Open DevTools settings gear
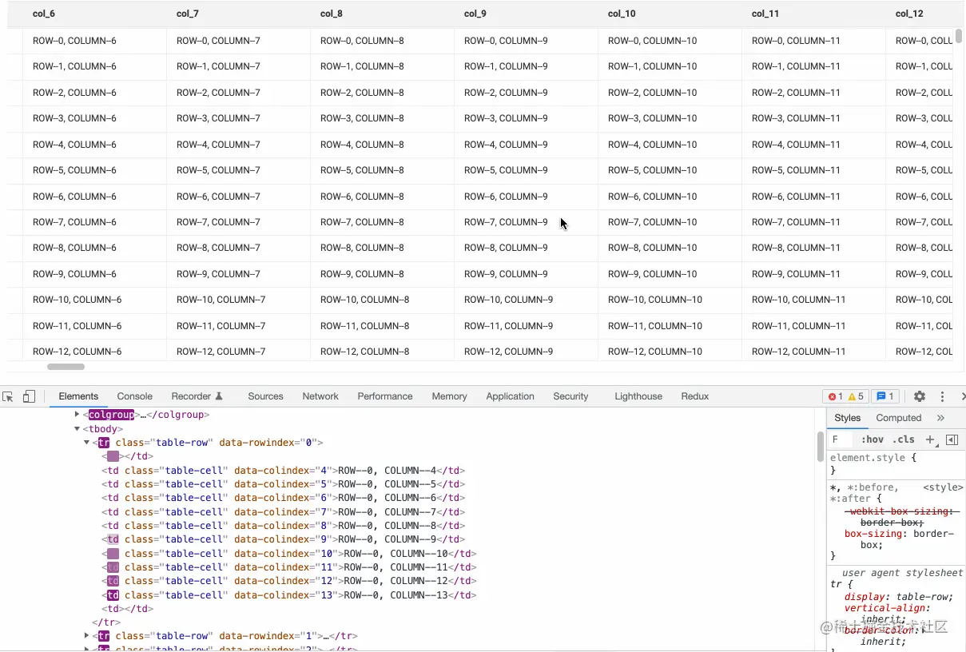 tap(919, 396)
